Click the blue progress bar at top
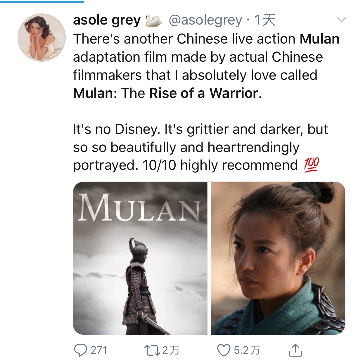This screenshot has width=363, height=363. (42, 1)
